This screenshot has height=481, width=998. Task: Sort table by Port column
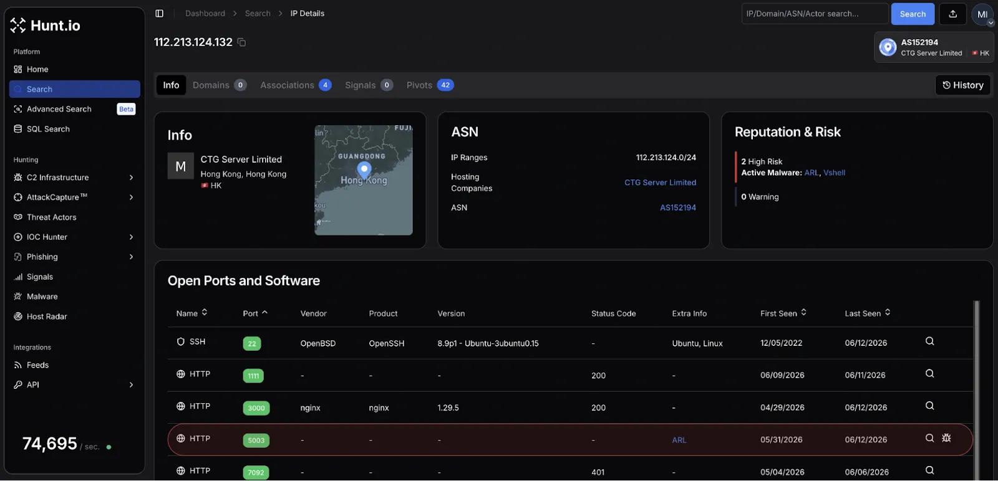(255, 313)
